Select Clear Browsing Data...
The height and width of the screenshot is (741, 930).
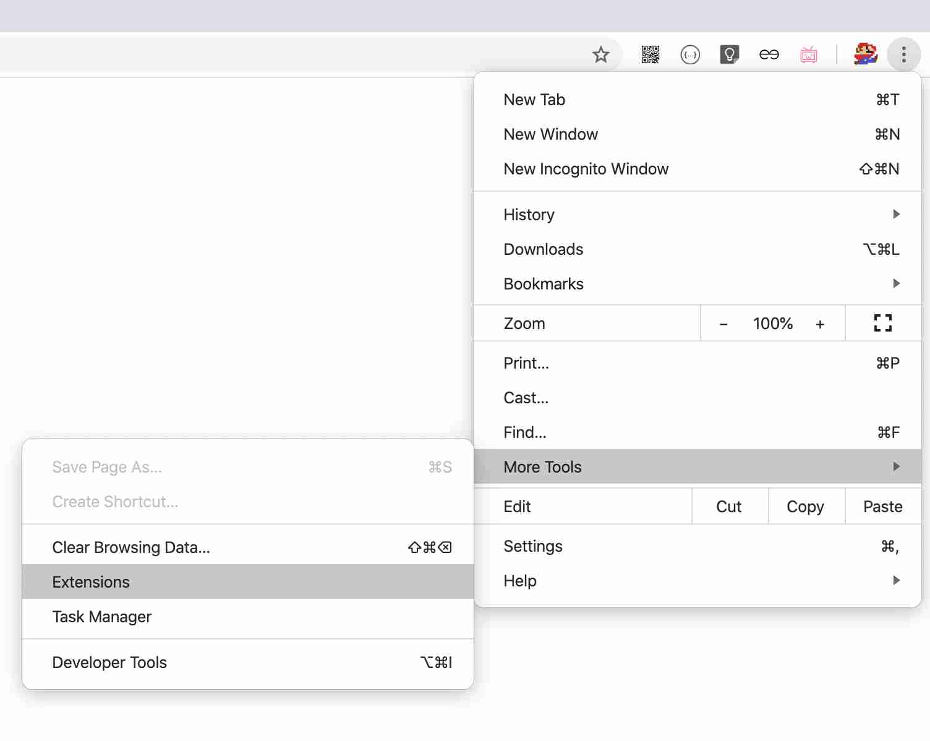248,547
